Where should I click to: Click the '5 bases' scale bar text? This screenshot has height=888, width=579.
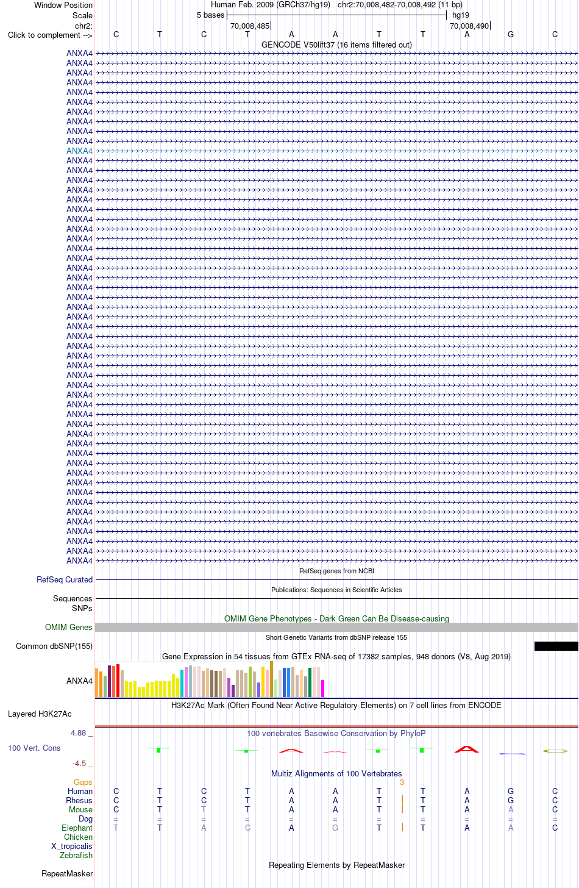211,15
